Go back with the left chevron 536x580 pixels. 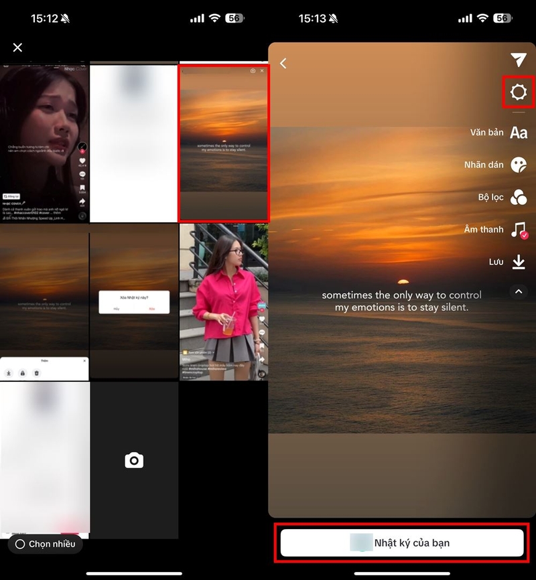click(x=283, y=63)
